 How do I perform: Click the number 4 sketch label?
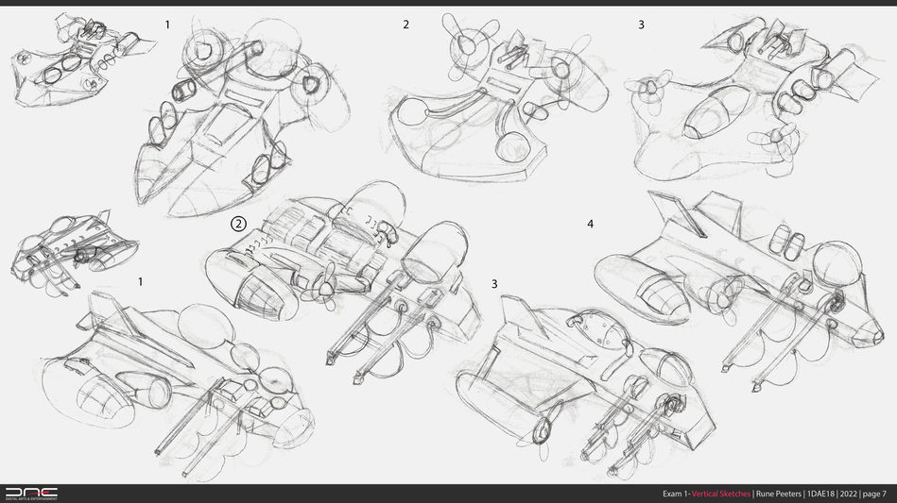(x=591, y=224)
